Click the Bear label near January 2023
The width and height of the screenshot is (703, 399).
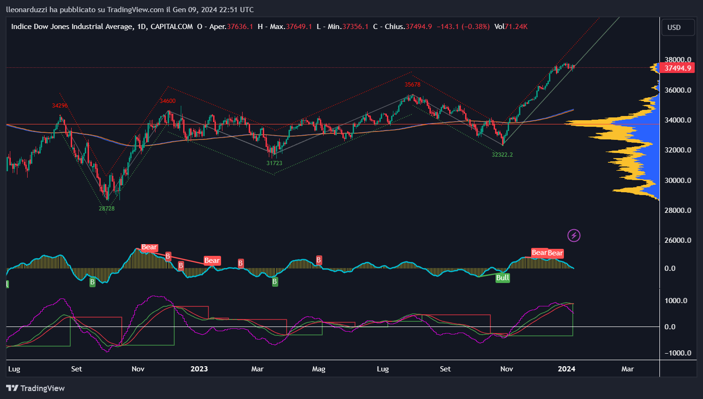pos(212,261)
